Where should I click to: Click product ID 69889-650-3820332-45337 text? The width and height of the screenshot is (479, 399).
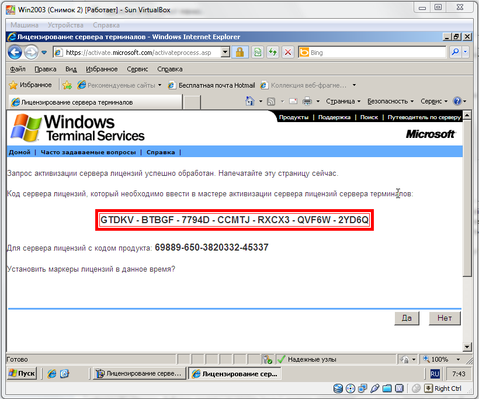(x=211, y=247)
